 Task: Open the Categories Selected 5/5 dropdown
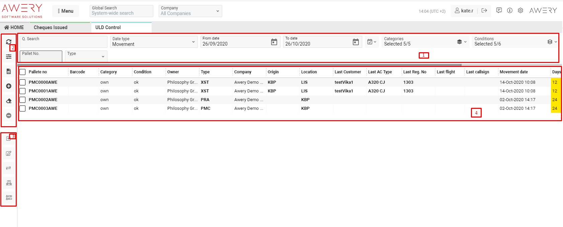424,42
